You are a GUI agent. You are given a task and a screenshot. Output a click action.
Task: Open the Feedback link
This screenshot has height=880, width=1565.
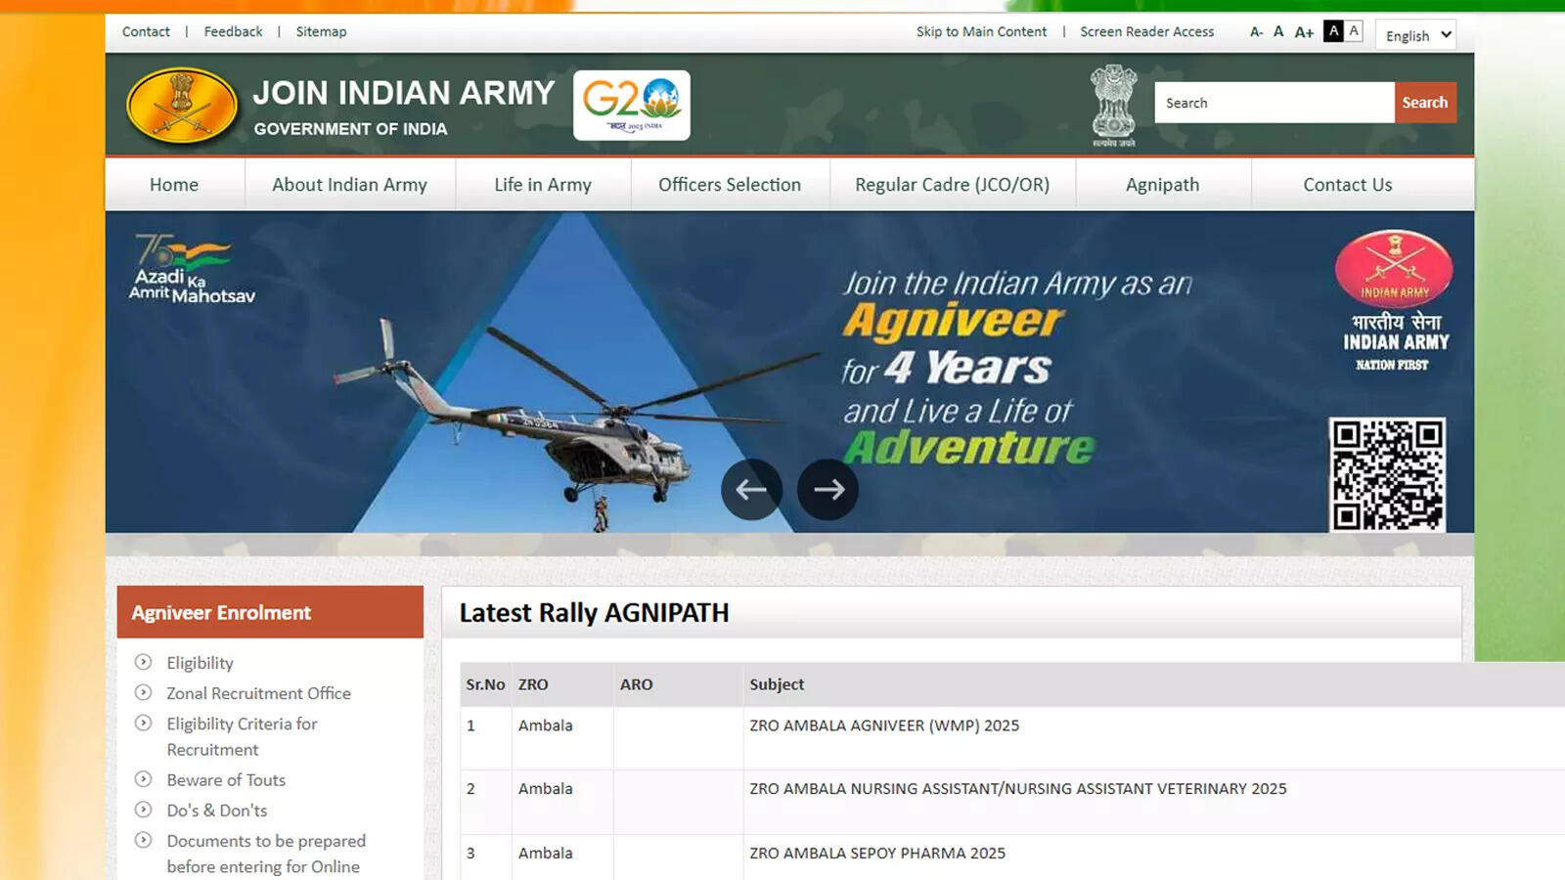[233, 31]
